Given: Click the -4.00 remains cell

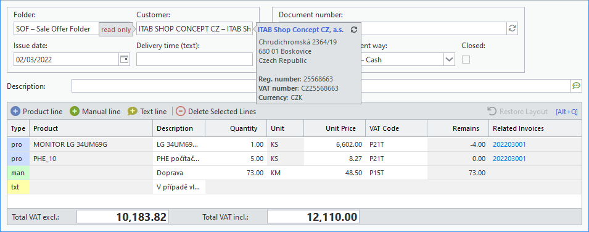Looking at the screenshot, I should pos(458,144).
